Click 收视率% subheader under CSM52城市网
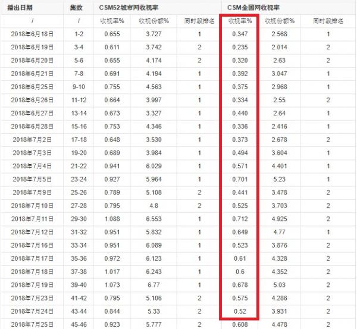 [112, 21]
